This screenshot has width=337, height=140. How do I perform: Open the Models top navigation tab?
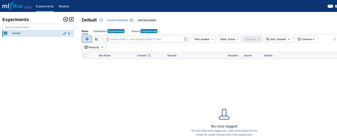[64, 6]
